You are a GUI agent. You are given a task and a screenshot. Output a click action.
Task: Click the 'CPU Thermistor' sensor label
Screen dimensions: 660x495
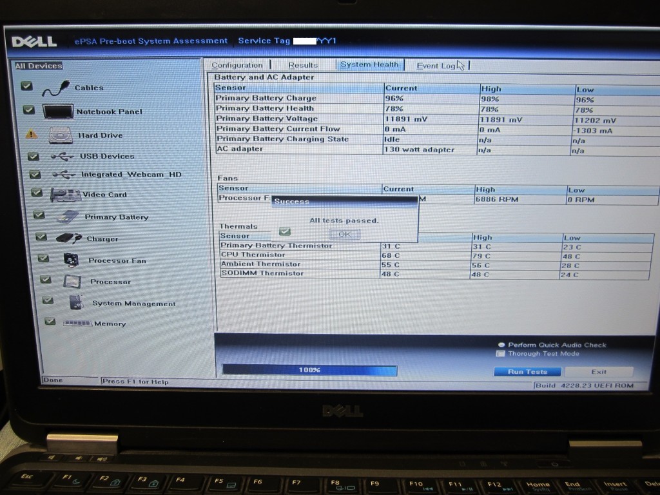(x=253, y=255)
